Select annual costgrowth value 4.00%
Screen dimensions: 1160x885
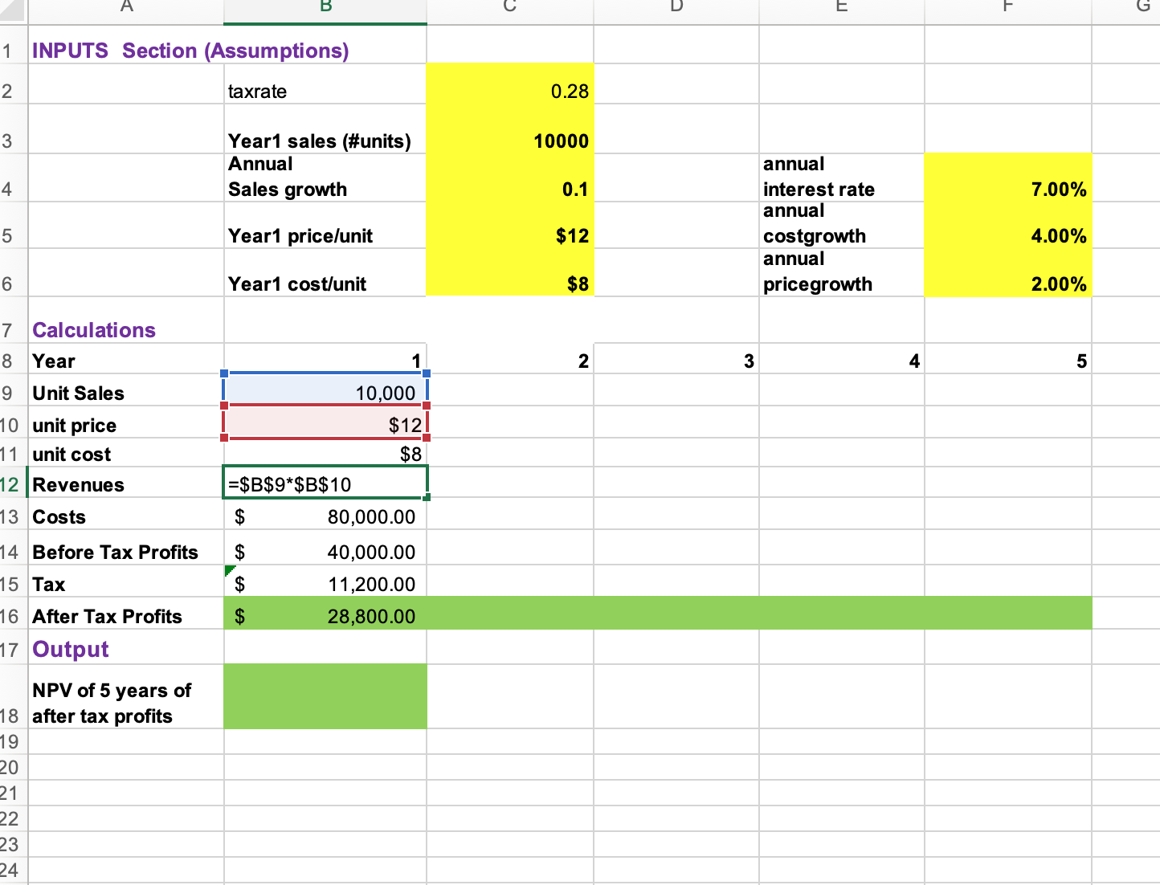1008,226
